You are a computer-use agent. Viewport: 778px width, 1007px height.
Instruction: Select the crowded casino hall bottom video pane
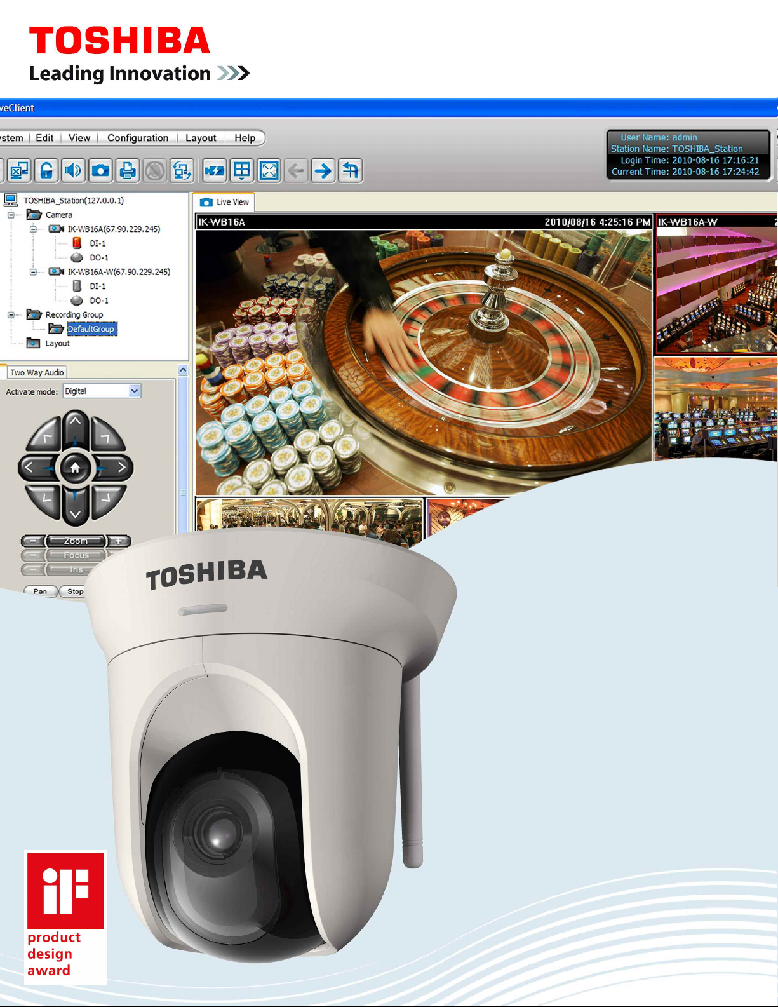point(309,522)
